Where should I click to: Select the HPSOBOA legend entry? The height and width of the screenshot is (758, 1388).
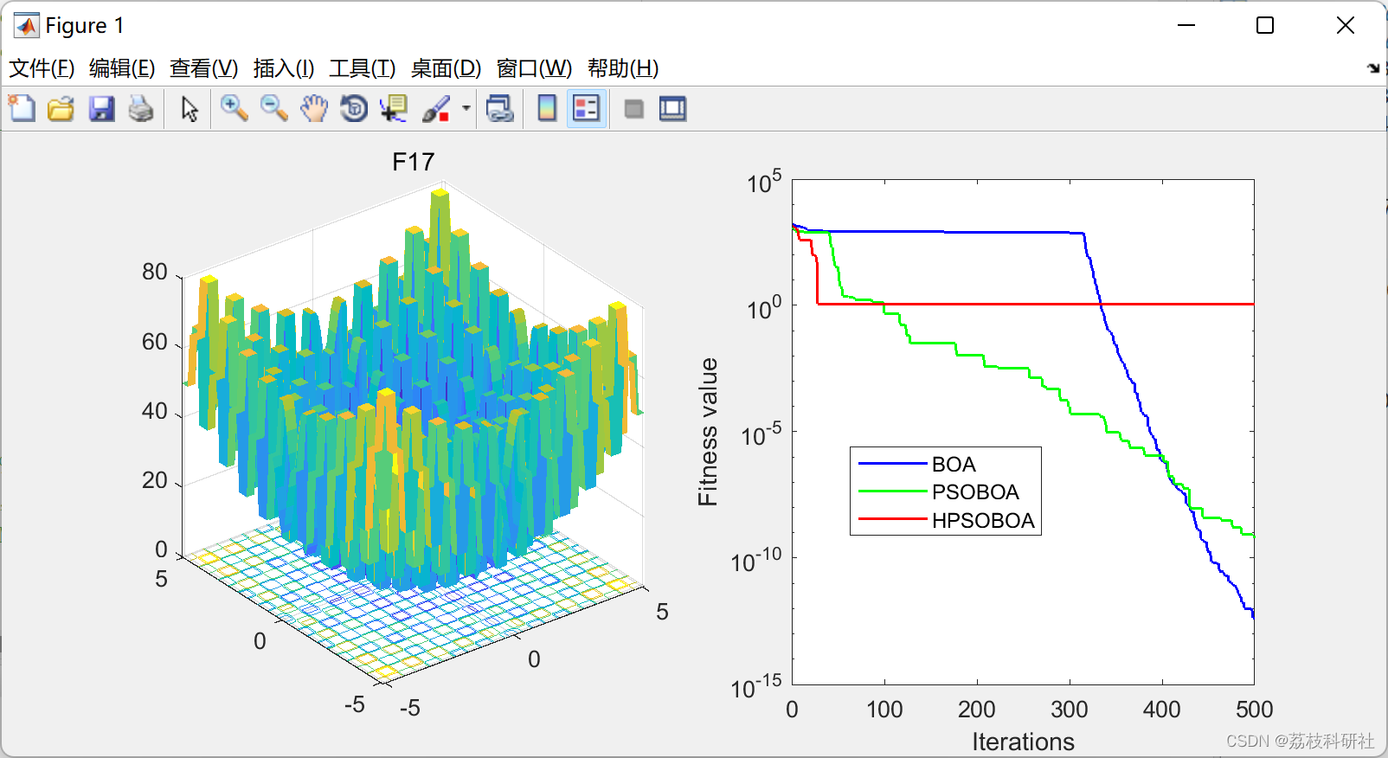coord(983,521)
